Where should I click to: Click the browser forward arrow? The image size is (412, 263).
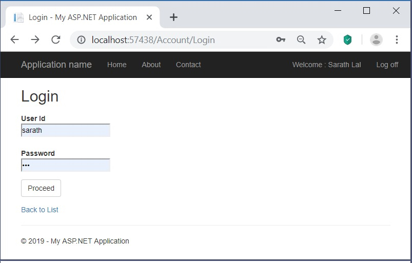pos(35,40)
